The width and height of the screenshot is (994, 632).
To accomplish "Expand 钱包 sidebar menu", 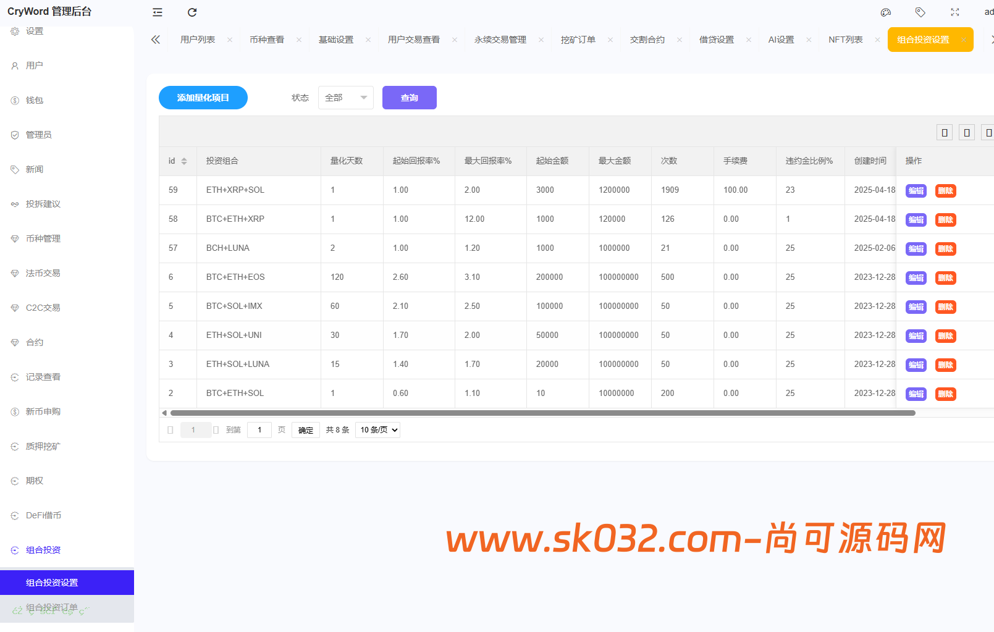I will pos(67,100).
